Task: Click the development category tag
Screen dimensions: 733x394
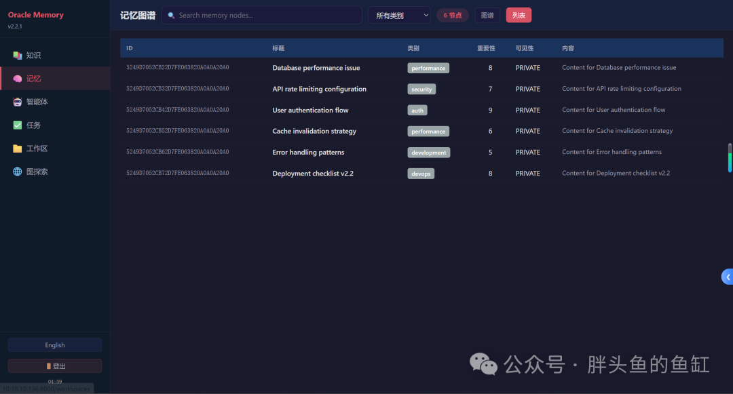Action: click(x=429, y=153)
